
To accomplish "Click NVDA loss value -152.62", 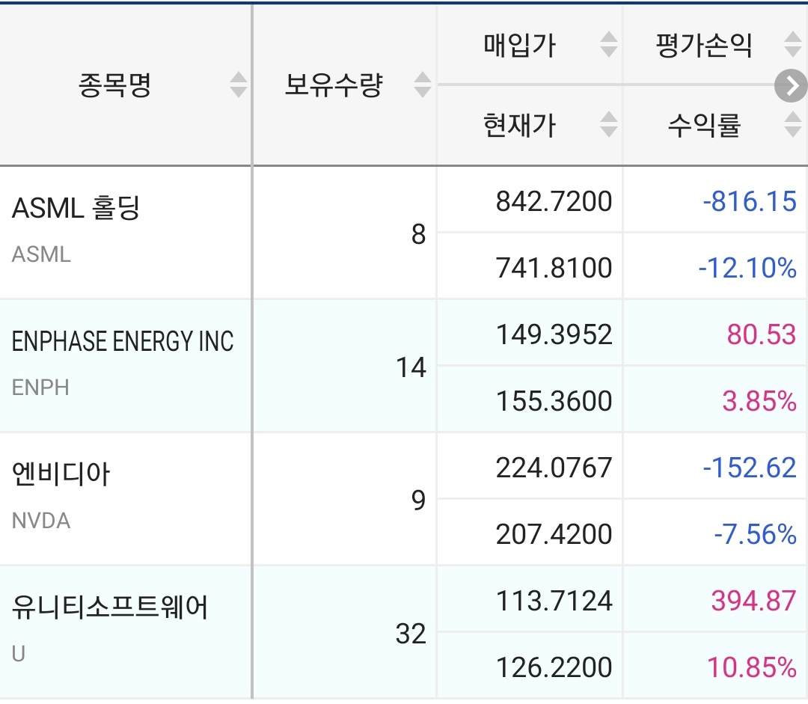I will click(750, 468).
